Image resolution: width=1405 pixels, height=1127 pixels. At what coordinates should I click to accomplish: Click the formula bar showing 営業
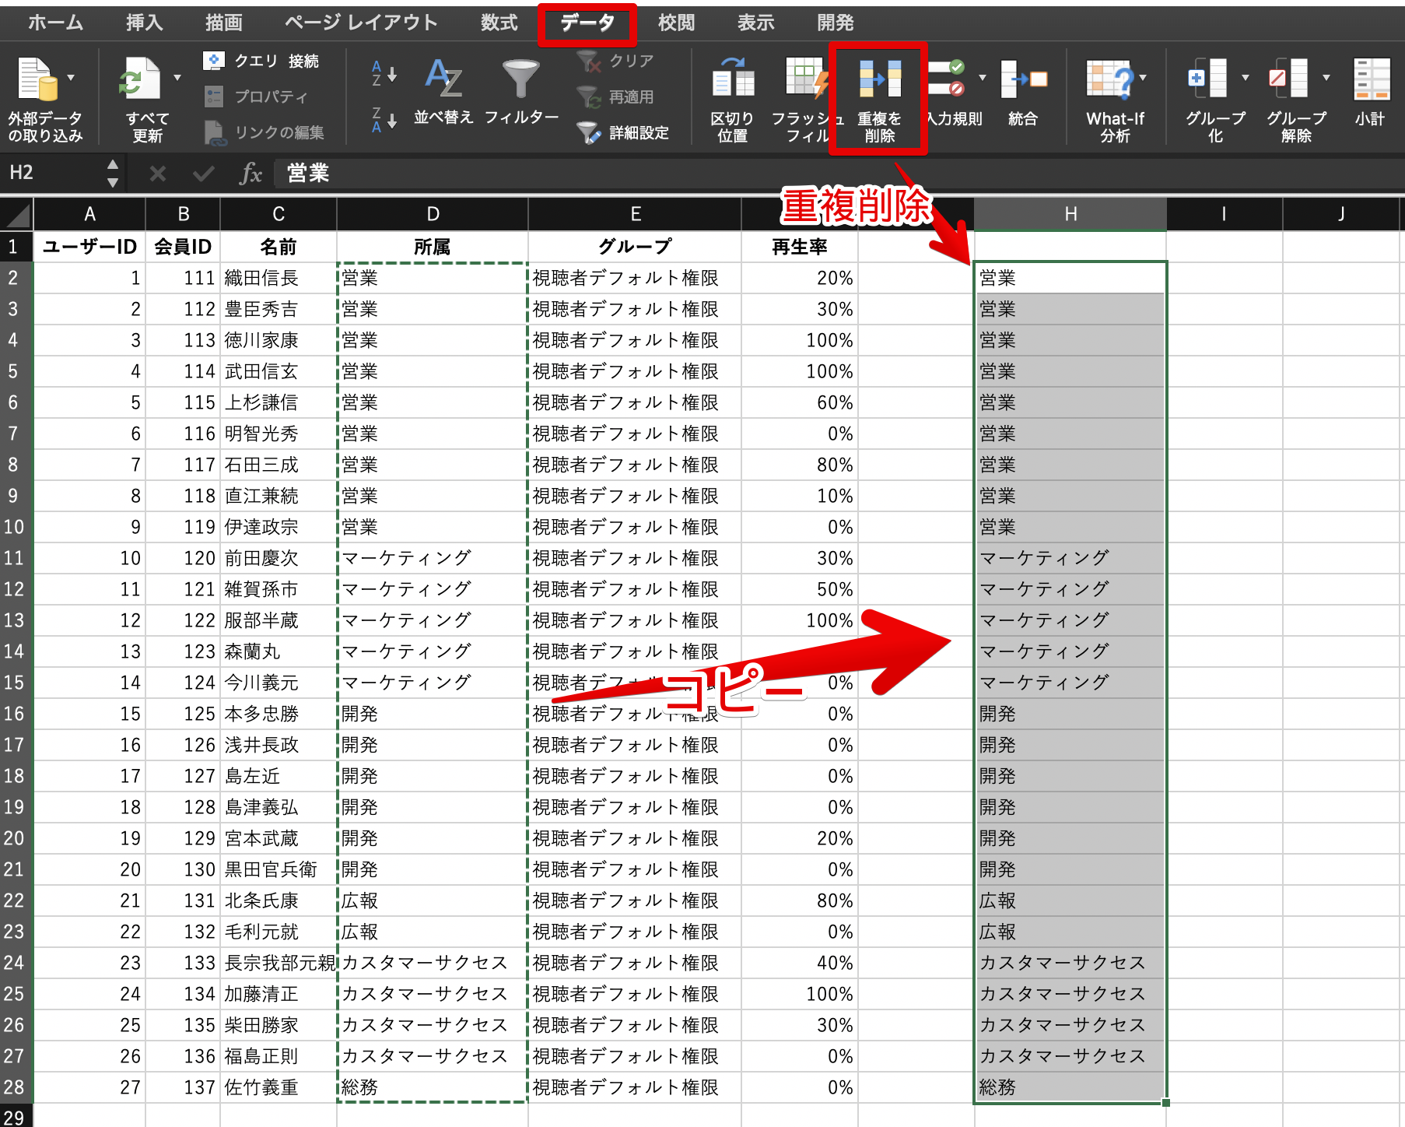click(x=840, y=173)
